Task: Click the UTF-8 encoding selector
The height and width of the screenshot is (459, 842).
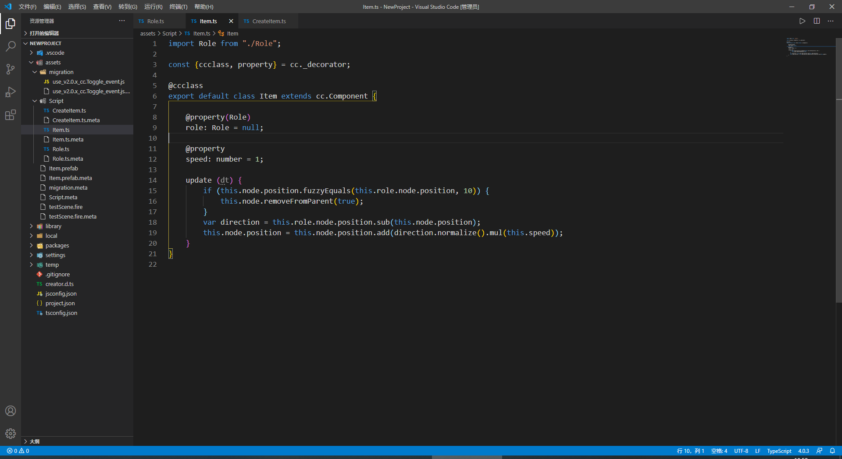Action: point(741,451)
